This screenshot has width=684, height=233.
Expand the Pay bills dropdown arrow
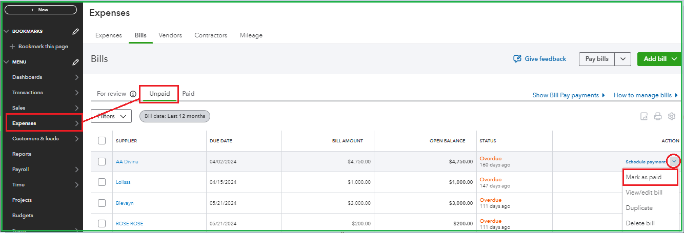click(622, 59)
